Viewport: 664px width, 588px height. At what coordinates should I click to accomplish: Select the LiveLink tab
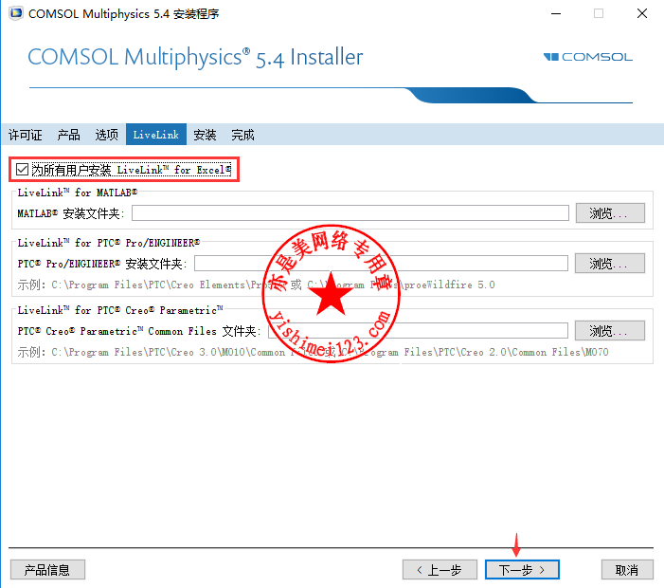(156, 135)
